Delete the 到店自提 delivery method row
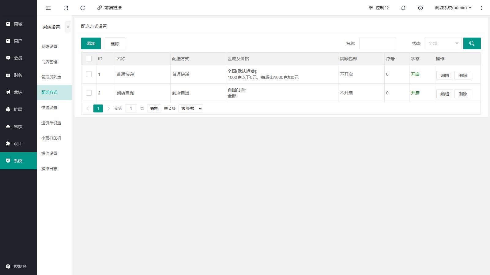490x275 pixels. (463, 94)
